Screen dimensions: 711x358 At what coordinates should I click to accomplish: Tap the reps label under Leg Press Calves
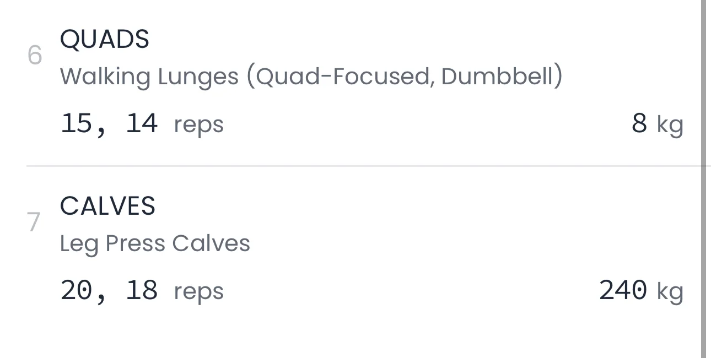[x=198, y=292]
